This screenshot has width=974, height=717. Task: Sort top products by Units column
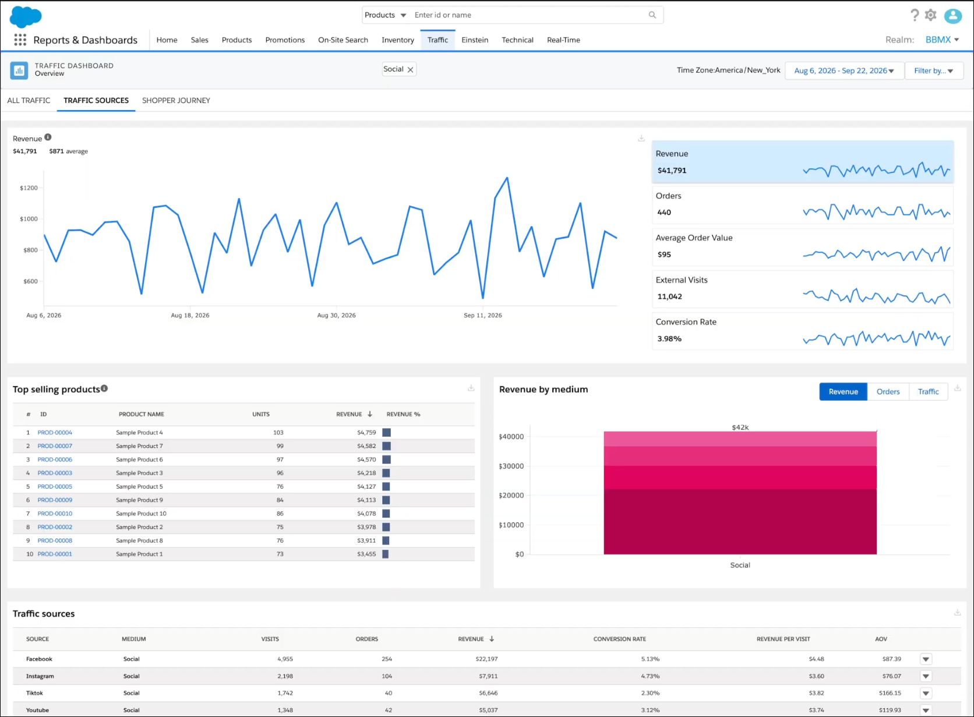coord(261,414)
